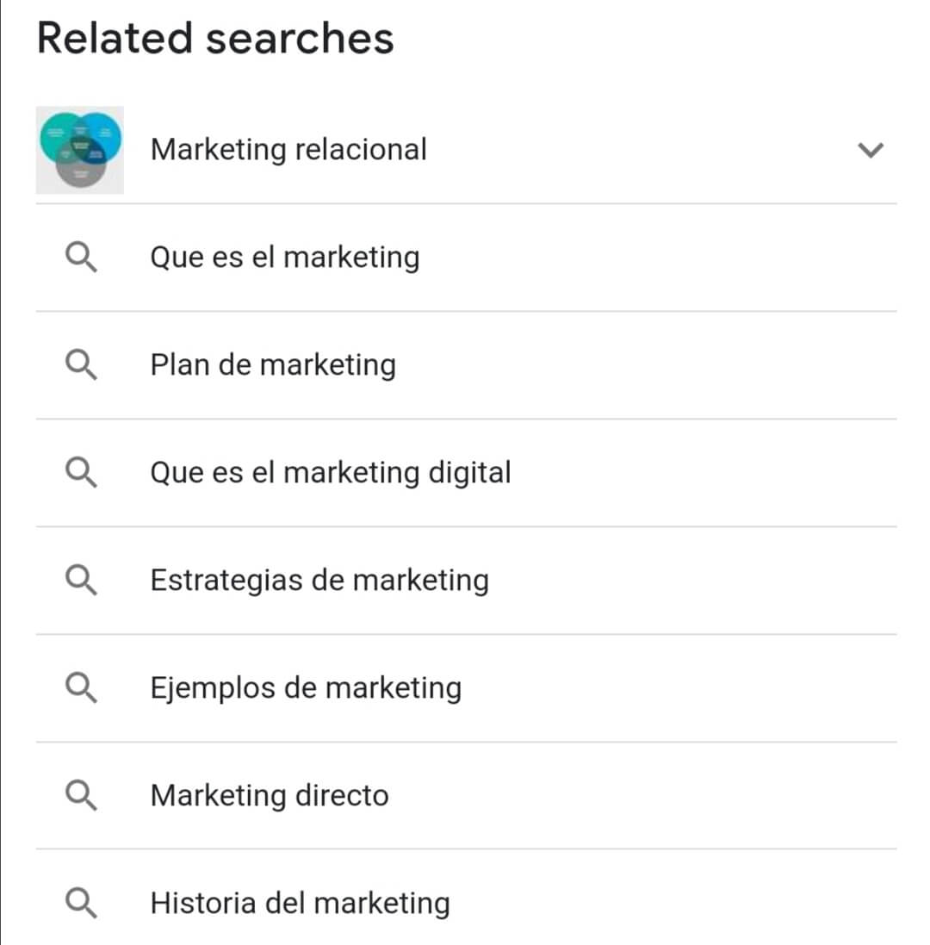Tap the Ejemplos de marketing suggestion

tap(306, 688)
